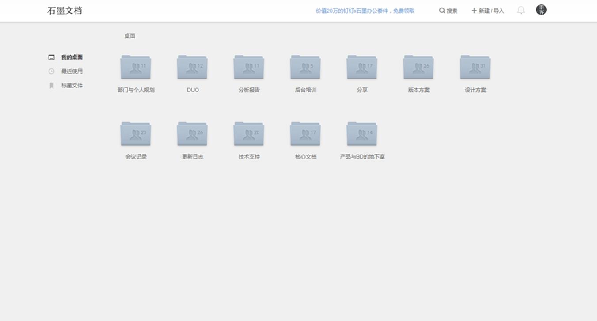Open the 部门与个人规划 folder icon

pos(136,67)
